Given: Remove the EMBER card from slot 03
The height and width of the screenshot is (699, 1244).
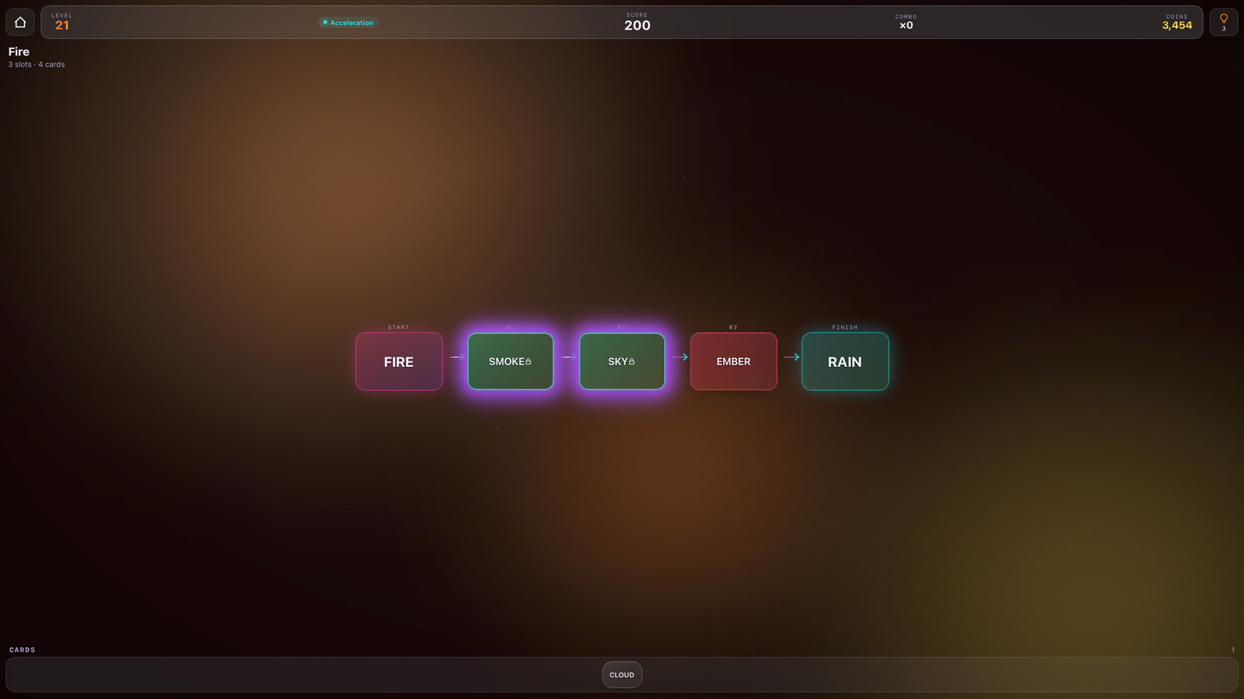Looking at the screenshot, I should tap(733, 361).
